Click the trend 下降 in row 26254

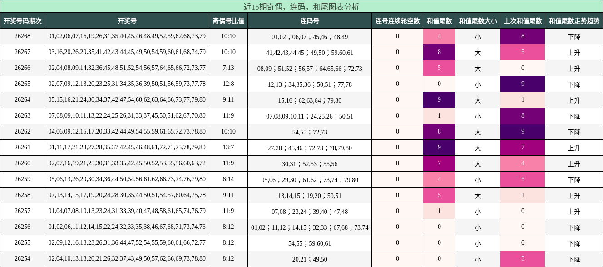pos(574,259)
